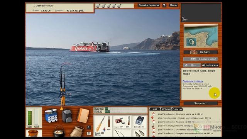Screen dimensions: 247x139
Task: Click the reel durability vertical bar
Action: pos(129,120)
